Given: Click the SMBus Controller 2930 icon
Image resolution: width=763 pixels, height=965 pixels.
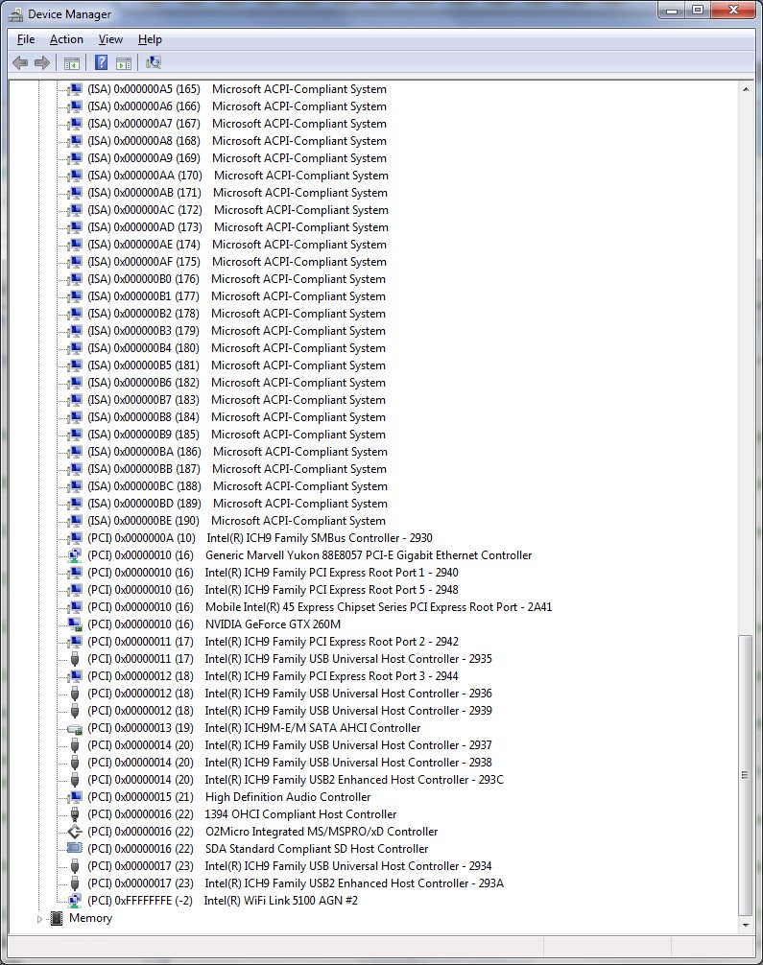Looking at the screenshot, I should (x=75, y=538).
